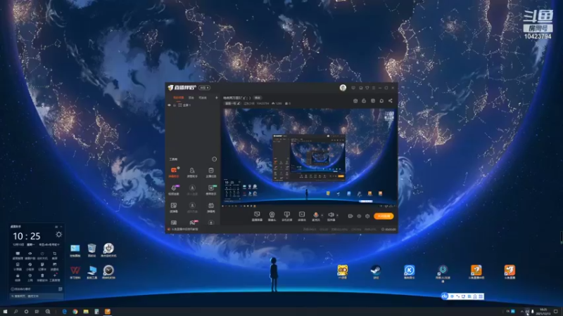
Task: Open the hamburger menu in companion title bar
Action: point(374,88)
